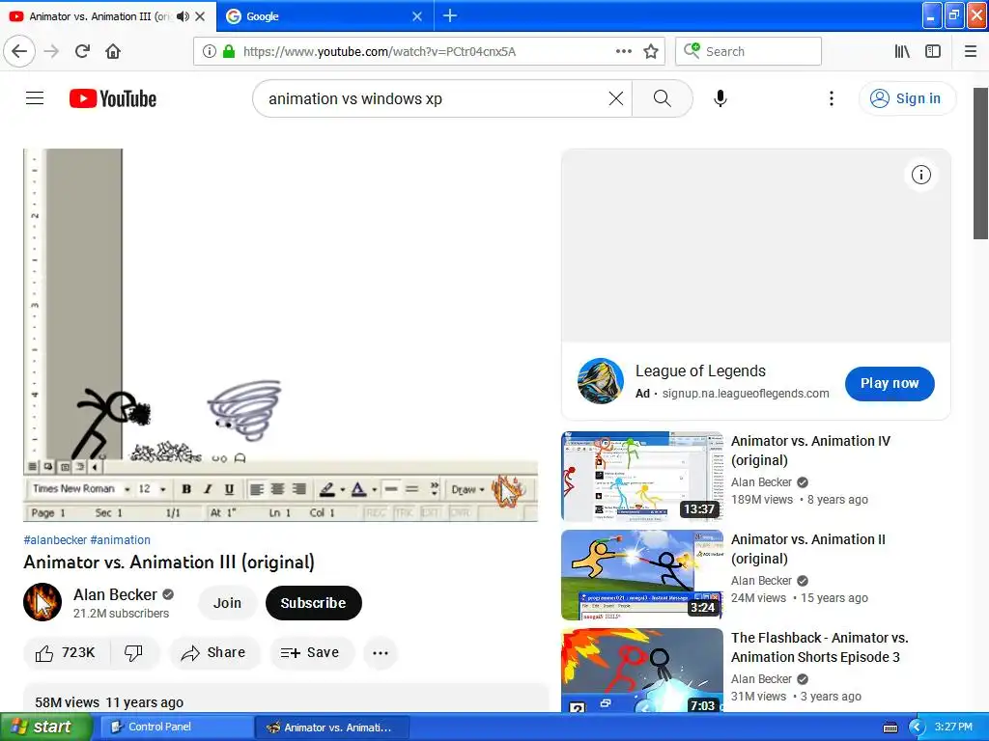989x741 pixels.
Task: Open the browser home page
Action: point(113,52)
